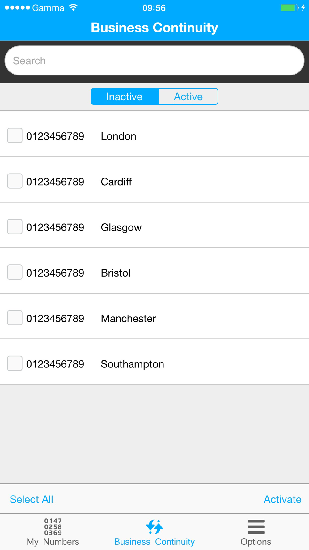This screenshot has height=550, width=309.
Task: Switch to the Inactive segment
Action: tap(125, 97)
